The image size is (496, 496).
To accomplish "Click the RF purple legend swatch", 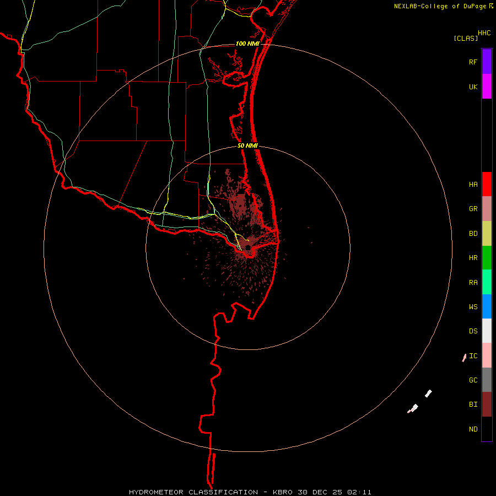I will (x=487, y=62).
